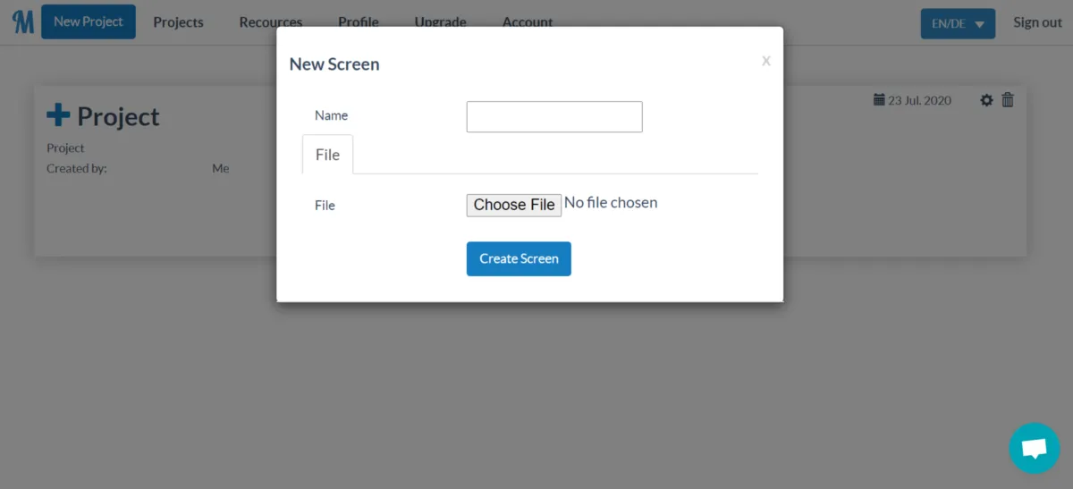The height and width of the screenshot is (489, 1073).
Task: Go to the Recources menu
Action: [x=270, y=22]
